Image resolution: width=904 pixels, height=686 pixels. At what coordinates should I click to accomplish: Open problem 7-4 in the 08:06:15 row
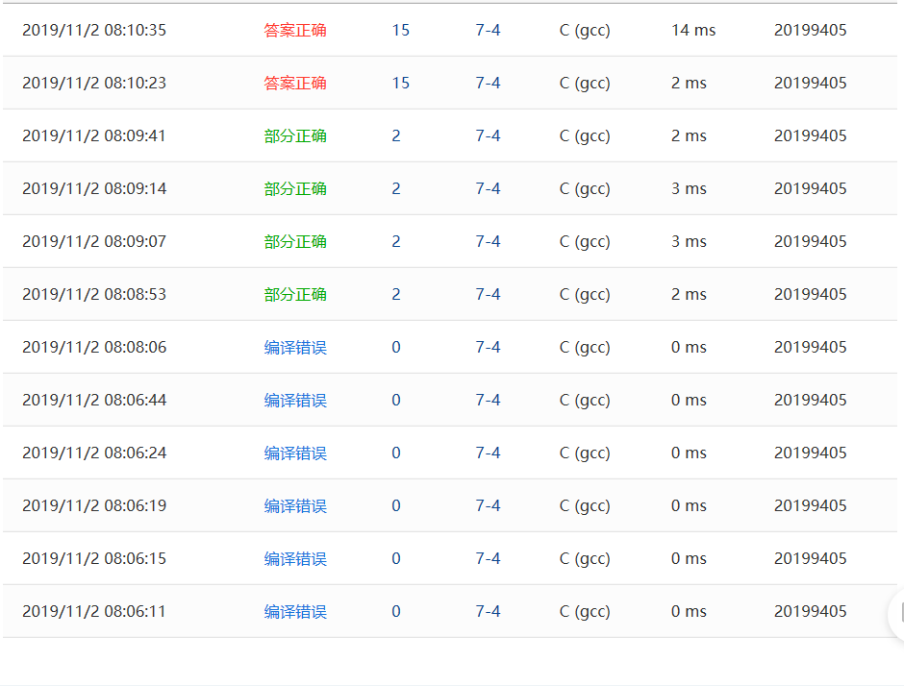coord(488,559)
